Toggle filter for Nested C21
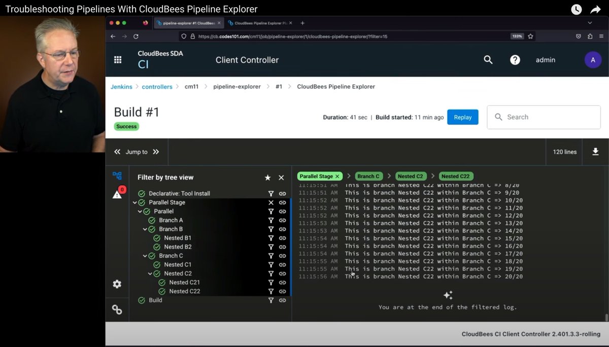Image resolution: width=609 pixels, height=347 pixels. point(271,283)
